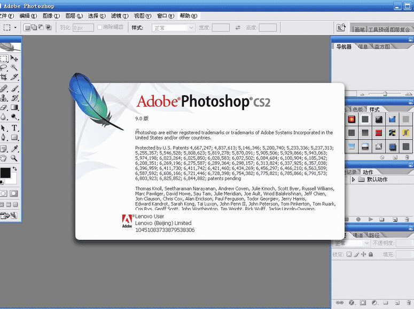Click the foreground black color swatch
This screenshot has height=309, width=414.
[5, 172]
